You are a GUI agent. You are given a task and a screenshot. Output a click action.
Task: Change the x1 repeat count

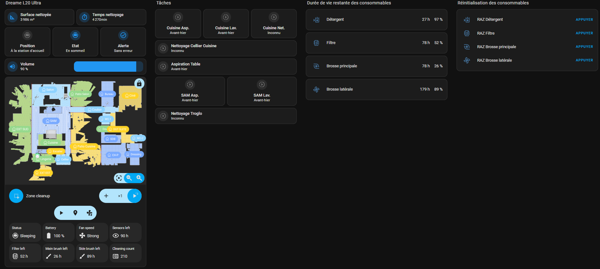pyautogui.click(x=120, y=196)
